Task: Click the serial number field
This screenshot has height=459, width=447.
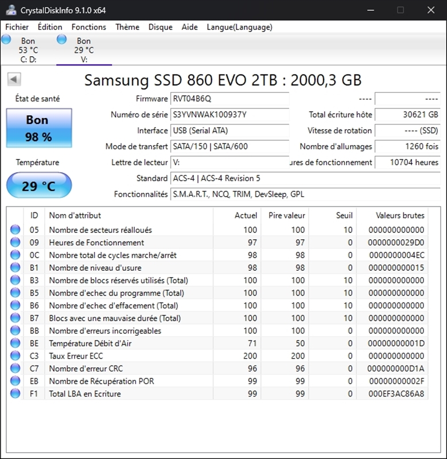Action: [230, 115]
